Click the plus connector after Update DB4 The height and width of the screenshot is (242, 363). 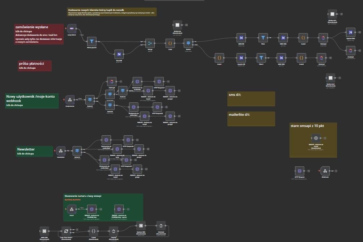(x=359, y=33)
